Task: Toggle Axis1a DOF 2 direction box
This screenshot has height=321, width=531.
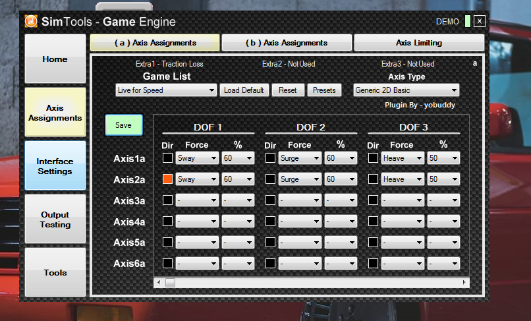Action: point(270,158)
